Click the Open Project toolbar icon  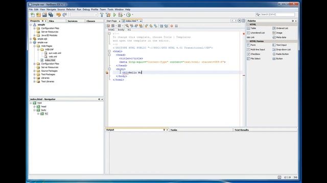(x=44, y=15)
